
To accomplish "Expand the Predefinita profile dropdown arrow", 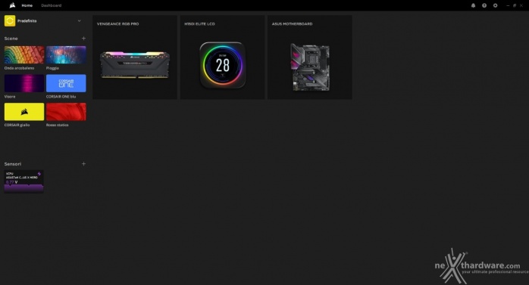I will pos(80,21).
